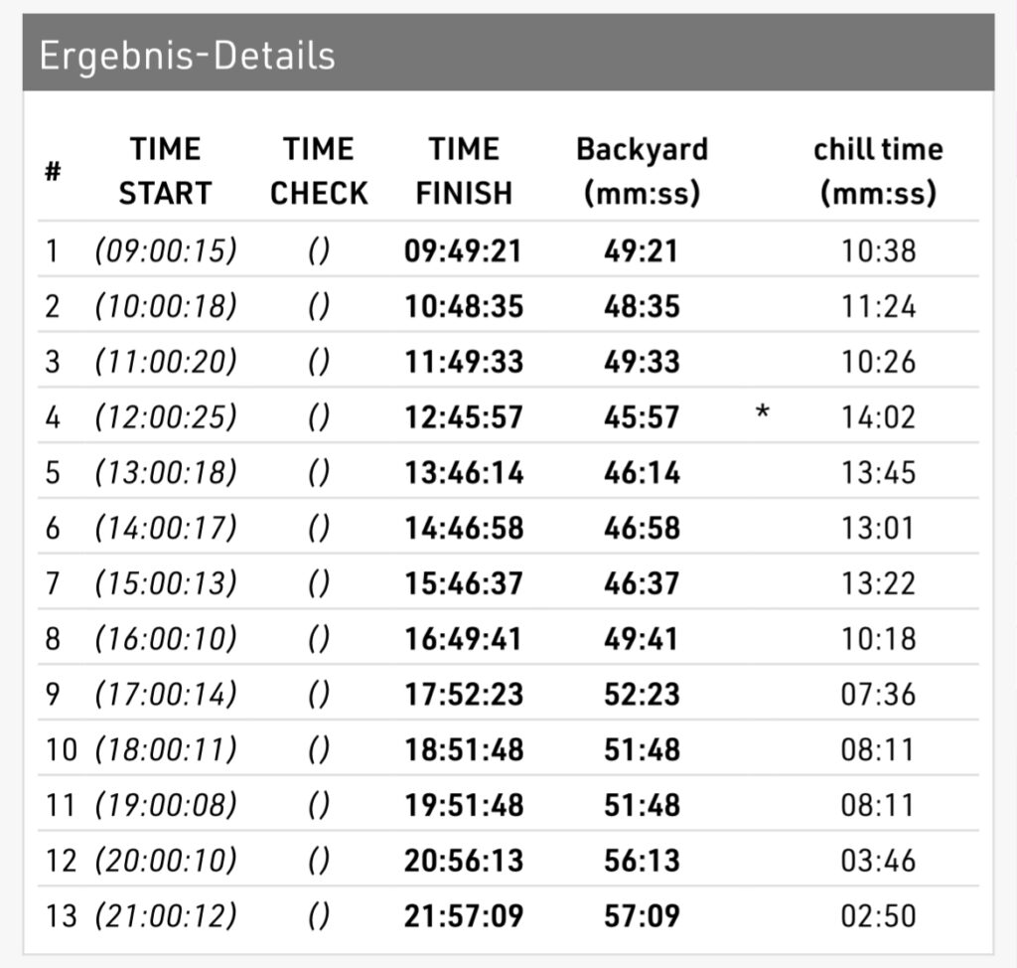
Task: Click the asterisk marker in row 4
Action: (762, 413)
